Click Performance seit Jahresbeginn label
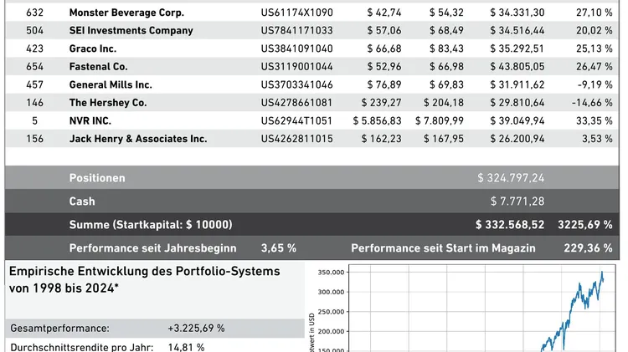 pos(152,248)
